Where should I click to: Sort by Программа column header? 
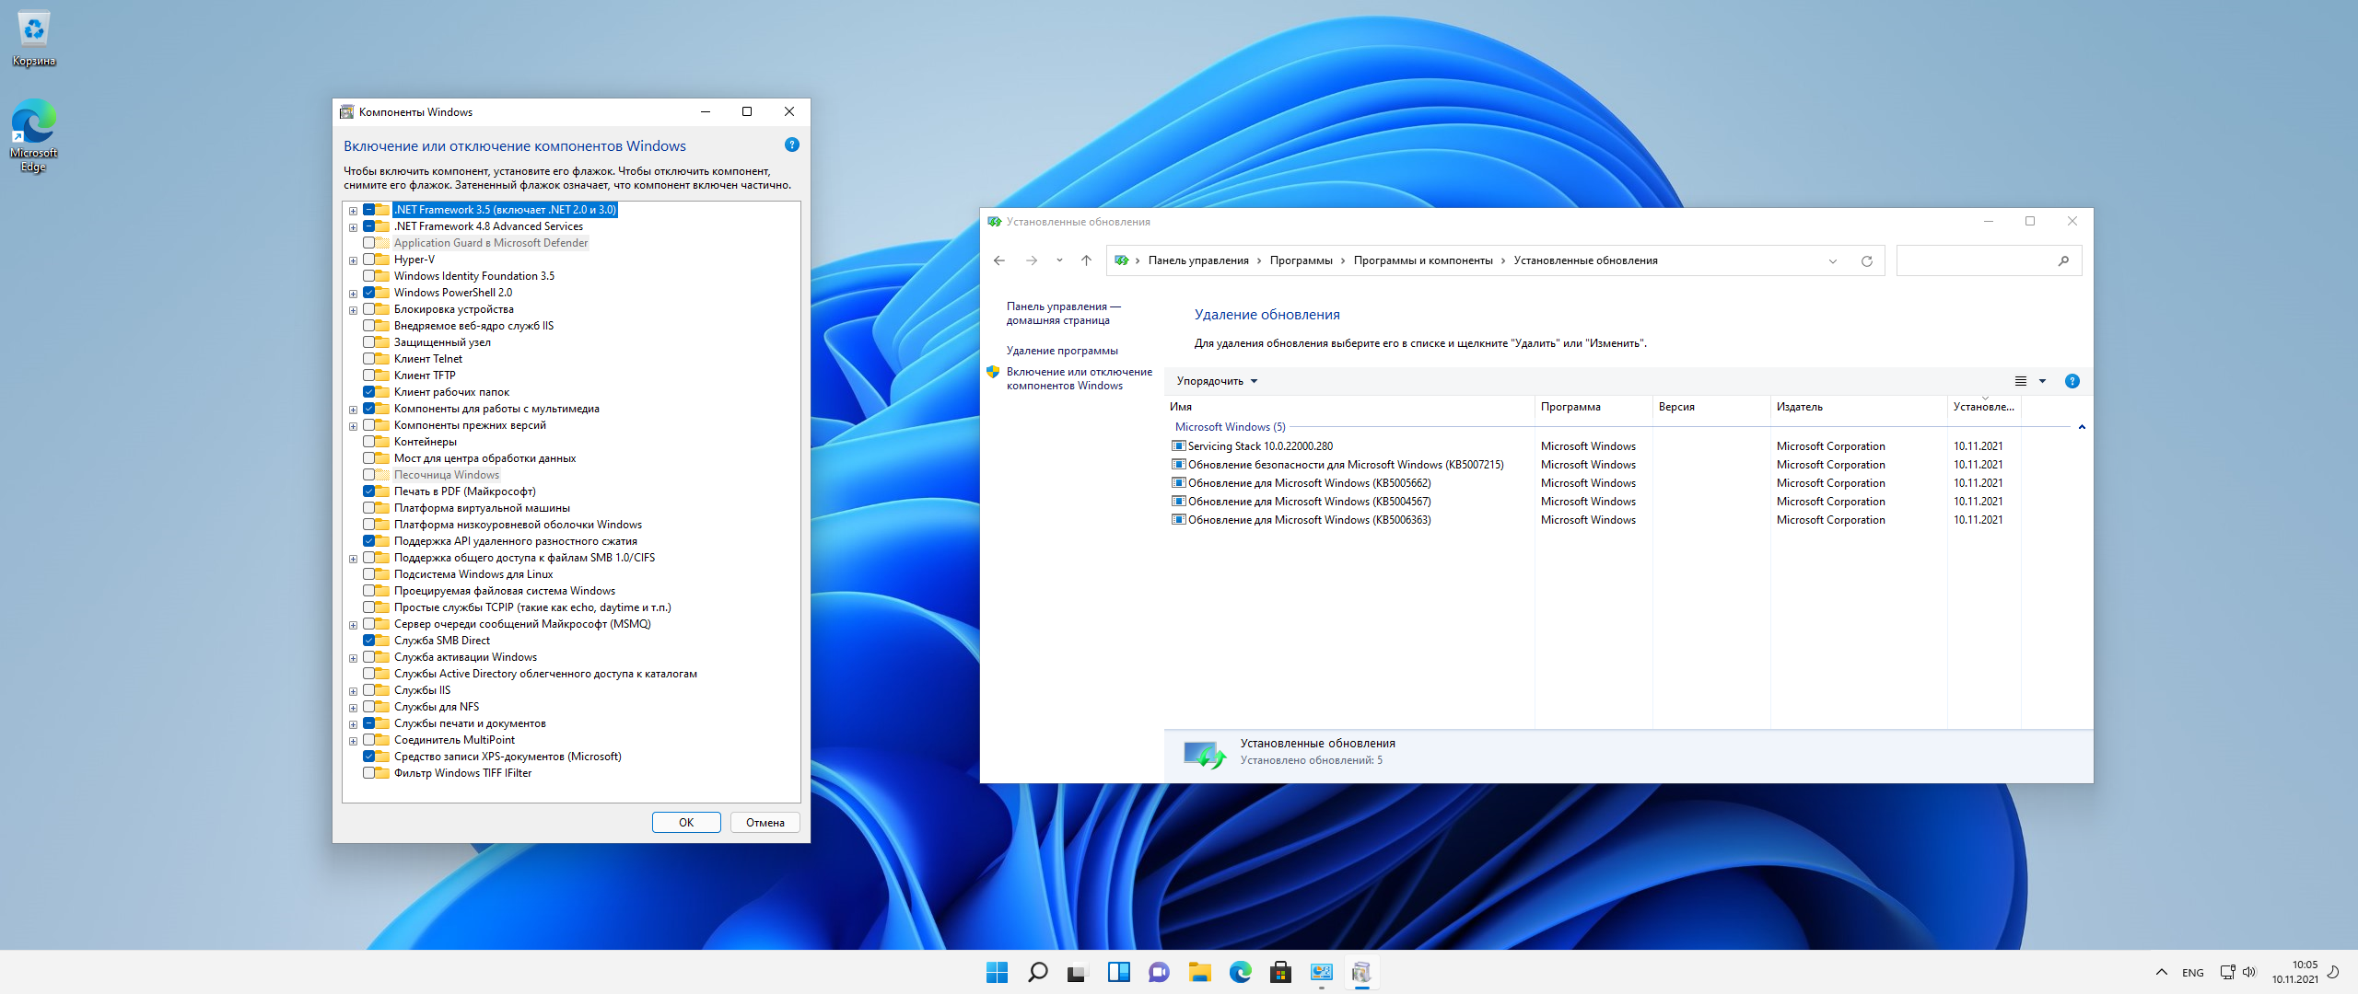(1593, 407)
